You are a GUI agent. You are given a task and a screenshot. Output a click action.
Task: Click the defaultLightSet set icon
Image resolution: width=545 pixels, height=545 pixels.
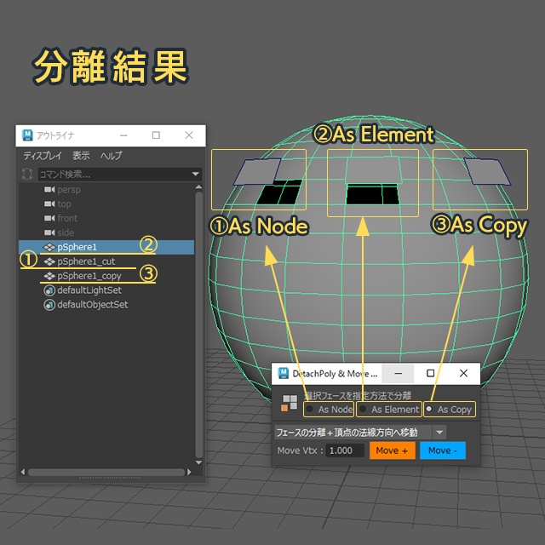(x=49, y=290)
